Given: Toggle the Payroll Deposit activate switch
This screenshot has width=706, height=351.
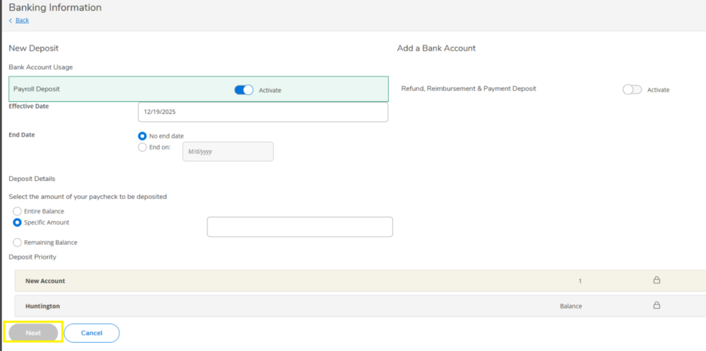Looking at the screenshot, I should click(x=243, y=90).
